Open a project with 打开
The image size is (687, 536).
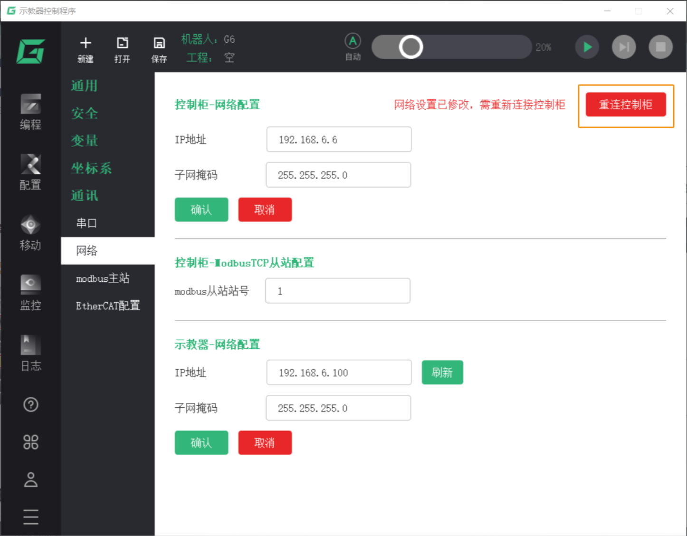122,50
